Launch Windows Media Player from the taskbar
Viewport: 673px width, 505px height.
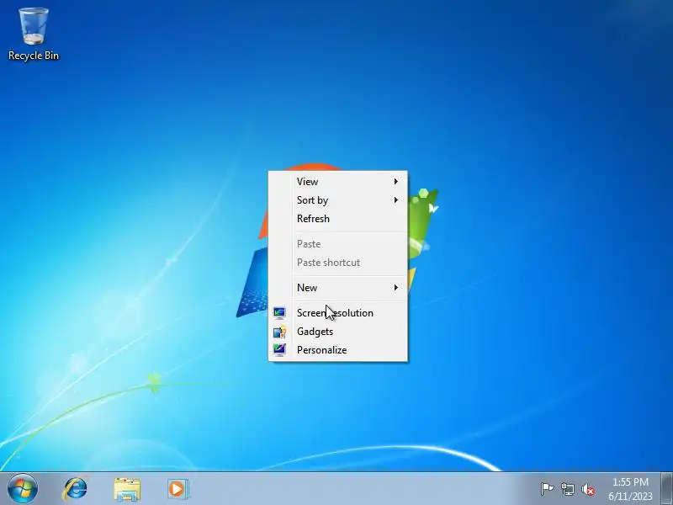pos(178,489)
